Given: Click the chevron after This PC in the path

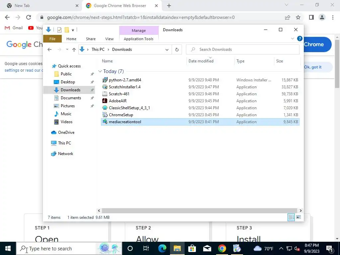Looking at the screenshot, I should coord(108,50).
